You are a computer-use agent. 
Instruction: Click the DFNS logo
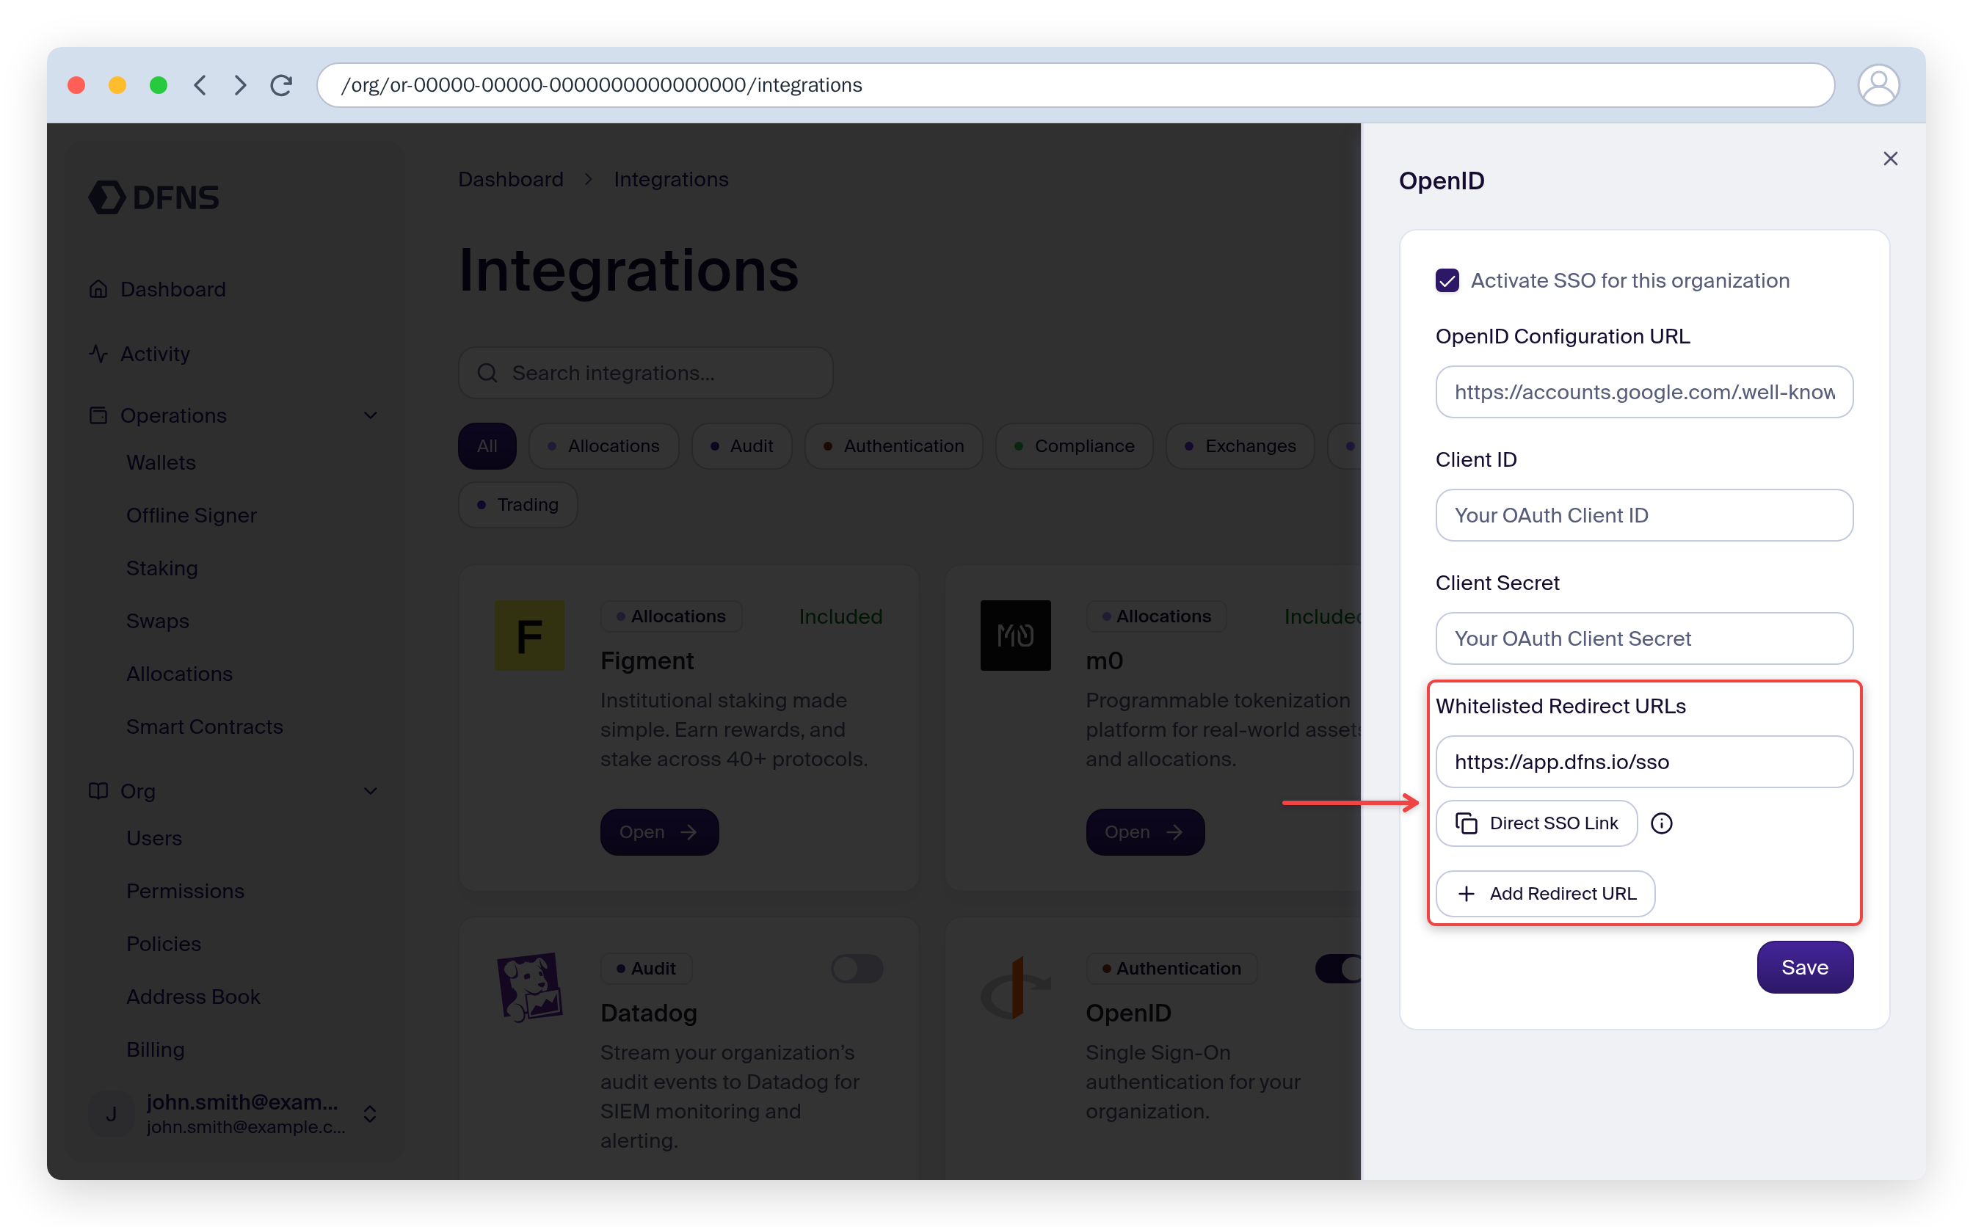click(x=153, y=197)
